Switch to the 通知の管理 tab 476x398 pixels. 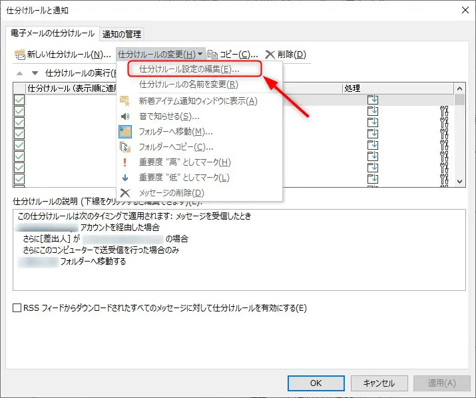122,35
